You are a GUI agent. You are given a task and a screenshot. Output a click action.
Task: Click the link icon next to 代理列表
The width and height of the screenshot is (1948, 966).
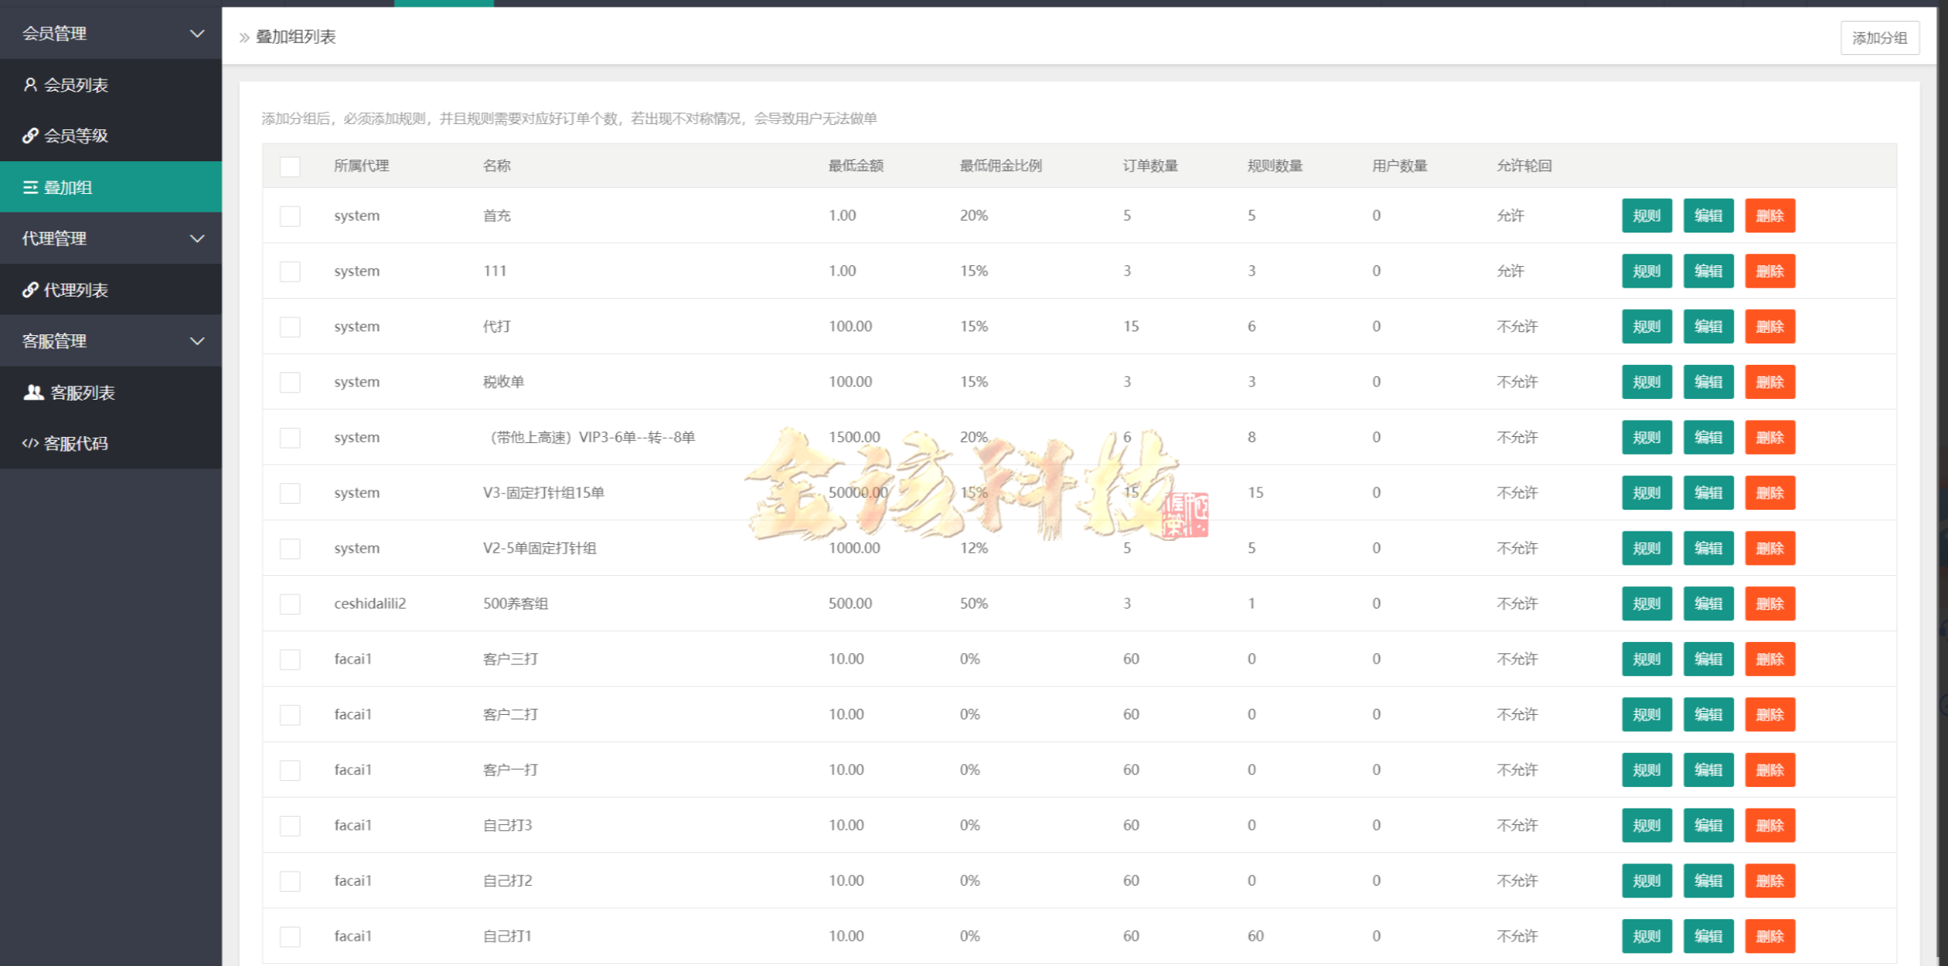(30, 290)
